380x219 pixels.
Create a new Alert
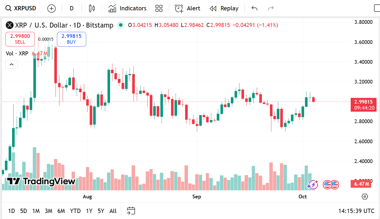coord(187,8)
